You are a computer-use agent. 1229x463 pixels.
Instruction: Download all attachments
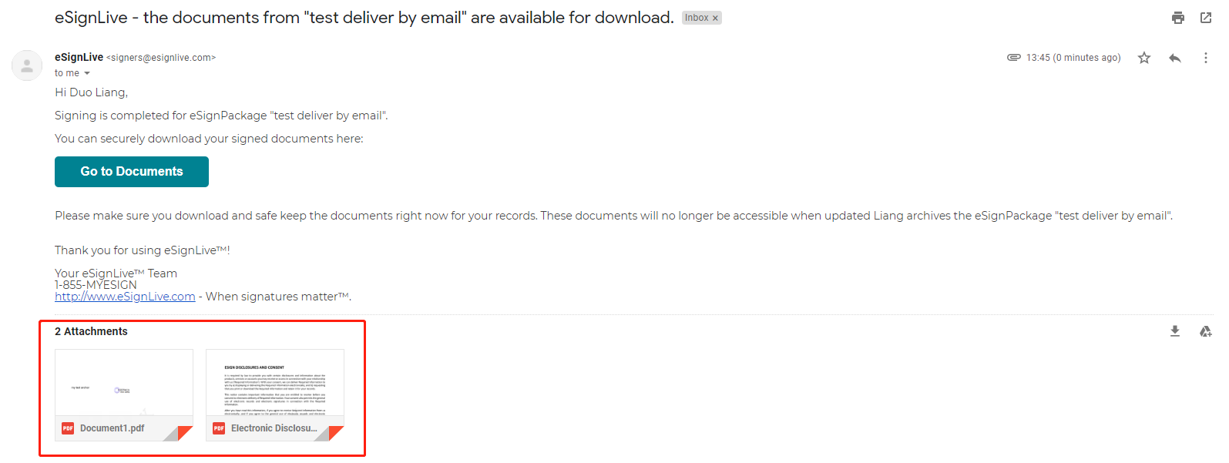(1175, 331)
